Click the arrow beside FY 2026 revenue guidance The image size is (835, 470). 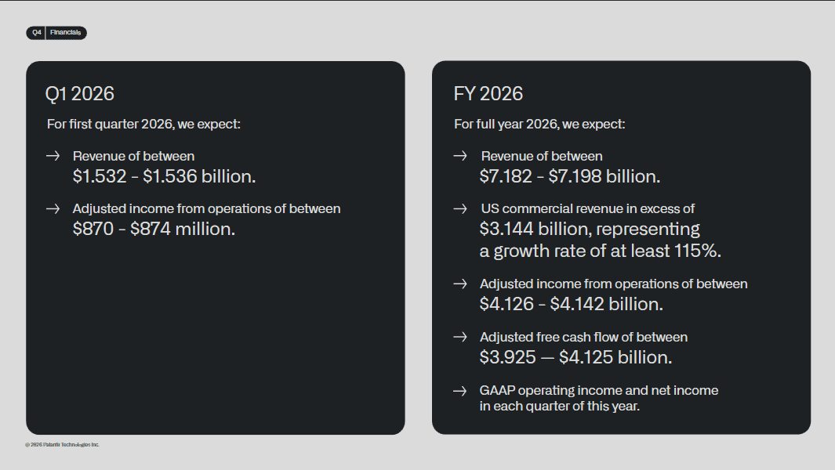(x=461, y=156)
